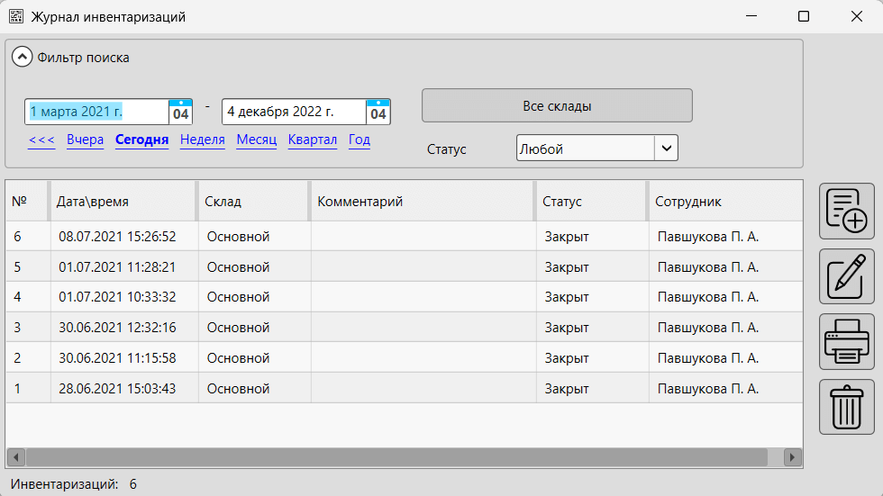Select inventory row dated 28.06.2021 15:03:43
This screenshot has height=496, width=883.
[x=117, y=389]
